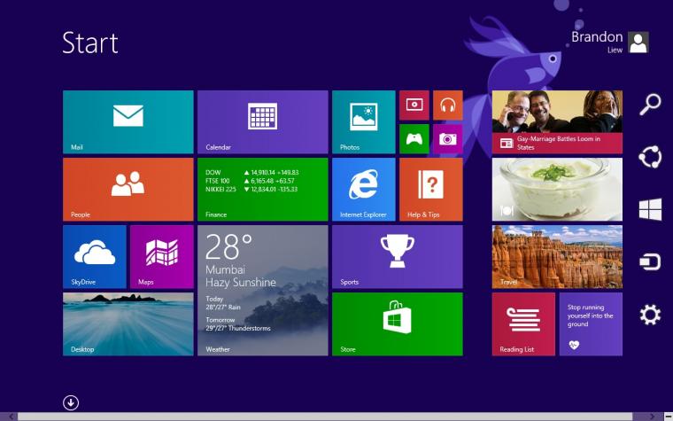The width and height of the screenshot is (673, 421).
Task: Open the Weather tile for Mumbai
Action: [263, 291]
